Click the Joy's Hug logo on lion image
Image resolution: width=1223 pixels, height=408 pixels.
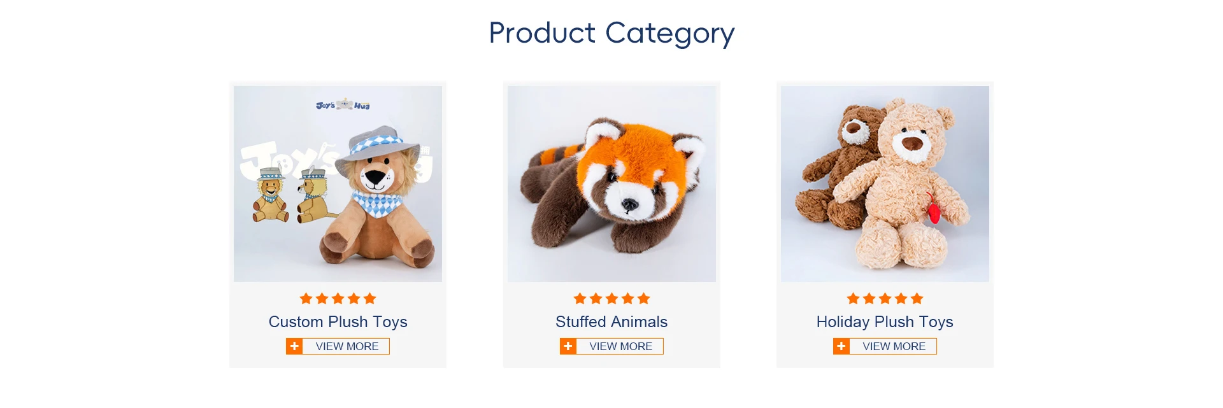[x=343, y=105]
